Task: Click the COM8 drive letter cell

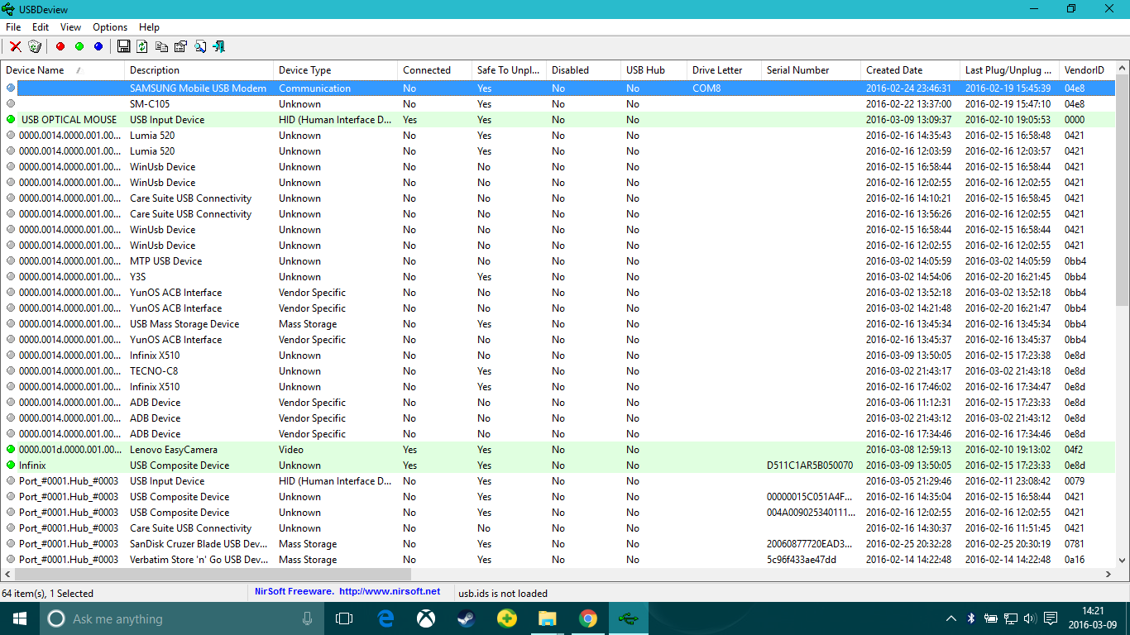Action: tap(706, 88)
